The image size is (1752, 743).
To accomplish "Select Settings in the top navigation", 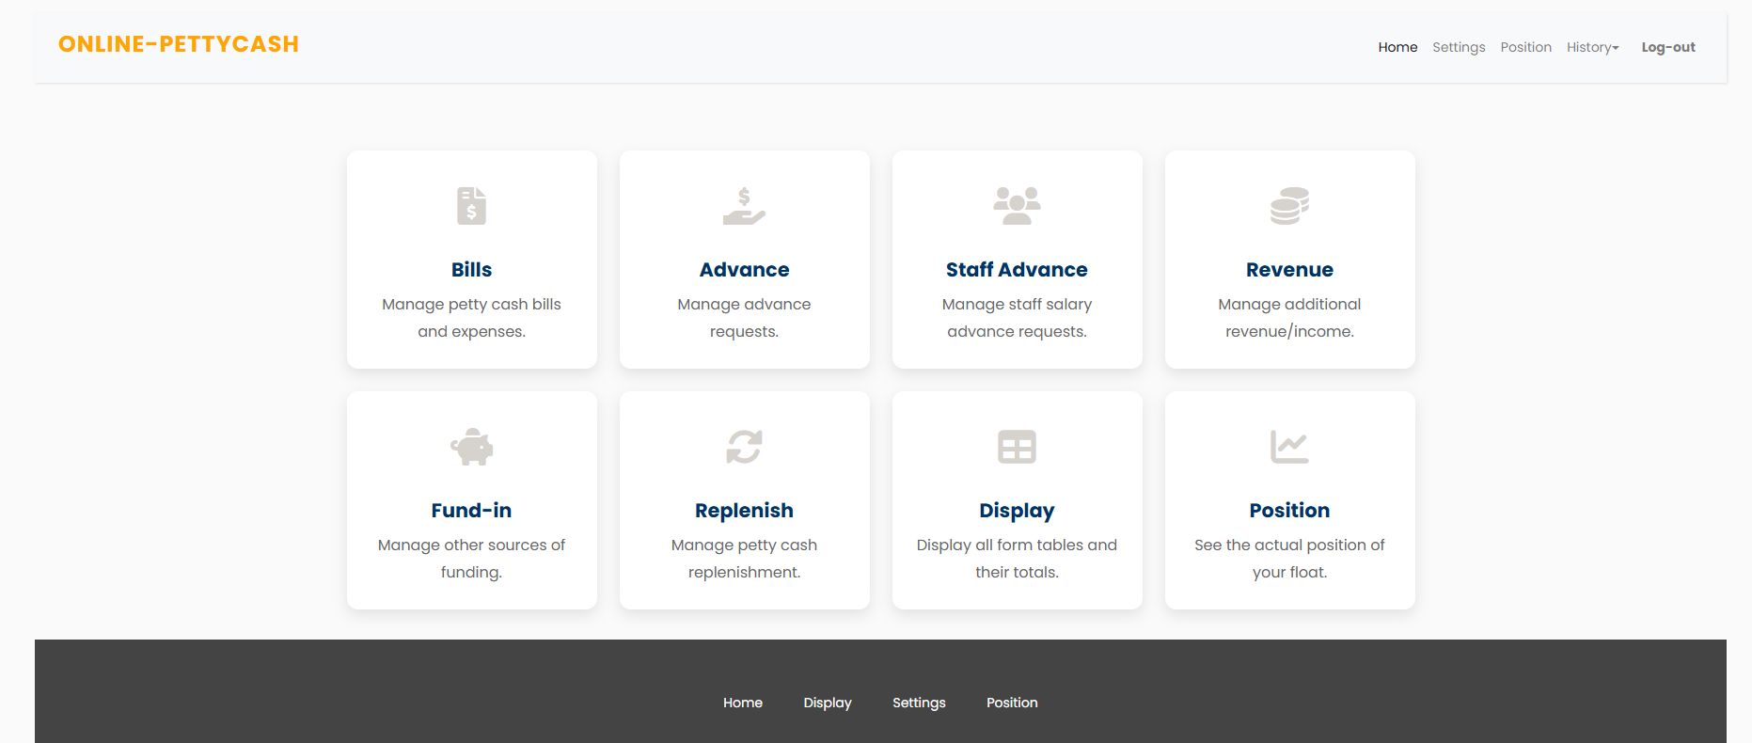I will [x=1459, y=47].
